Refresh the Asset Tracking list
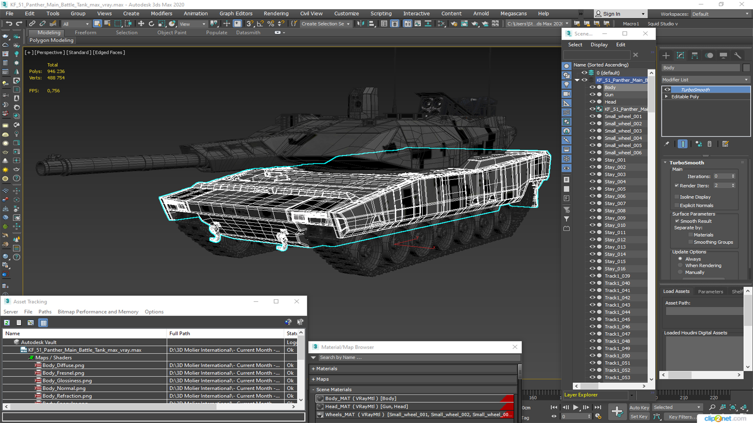 pyautogui.click(x=7, y=323)
